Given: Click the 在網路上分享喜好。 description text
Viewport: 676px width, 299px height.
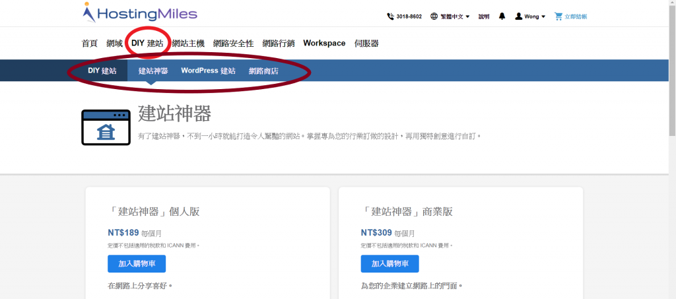Looking at the screenshot, I should coord(140,286).
